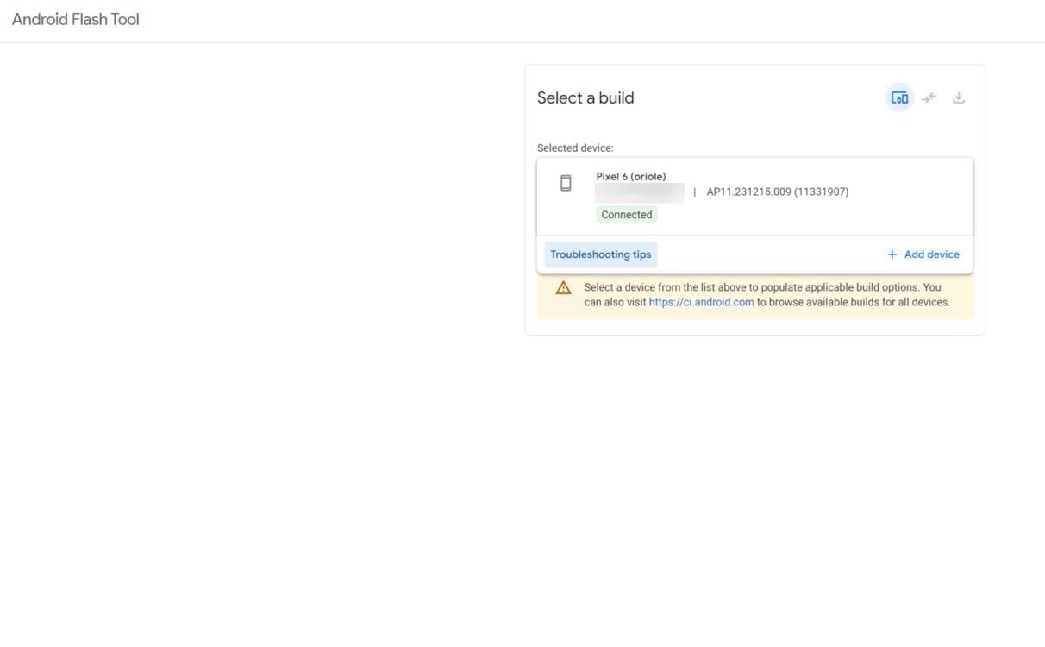Screen dimensions: 1045x647
Task: Click the tray download icon at top right
Action: (x=959, y=97)
